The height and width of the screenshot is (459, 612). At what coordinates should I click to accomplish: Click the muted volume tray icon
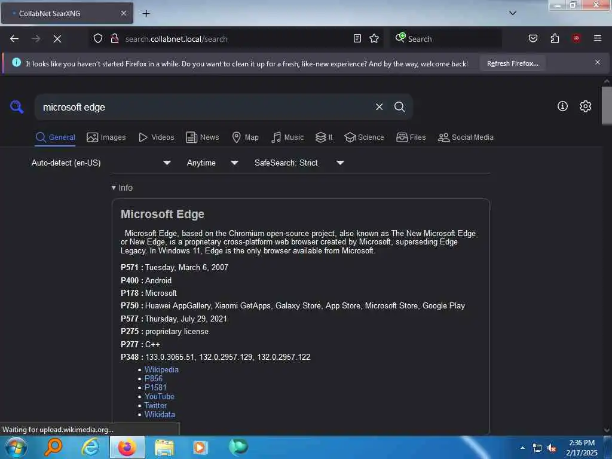552,448
